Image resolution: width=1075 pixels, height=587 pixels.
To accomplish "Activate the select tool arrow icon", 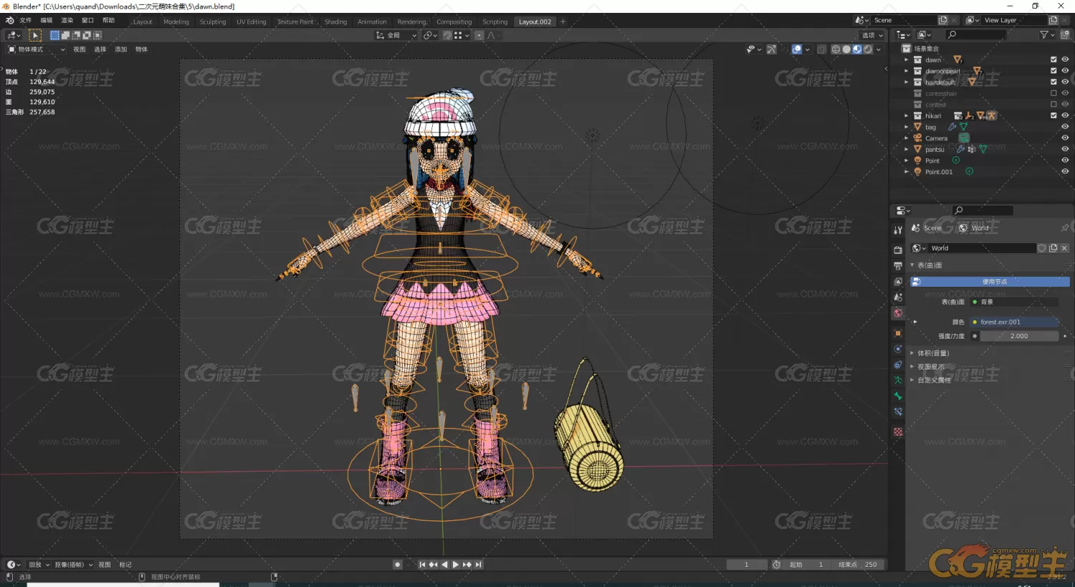I will 35,35.
